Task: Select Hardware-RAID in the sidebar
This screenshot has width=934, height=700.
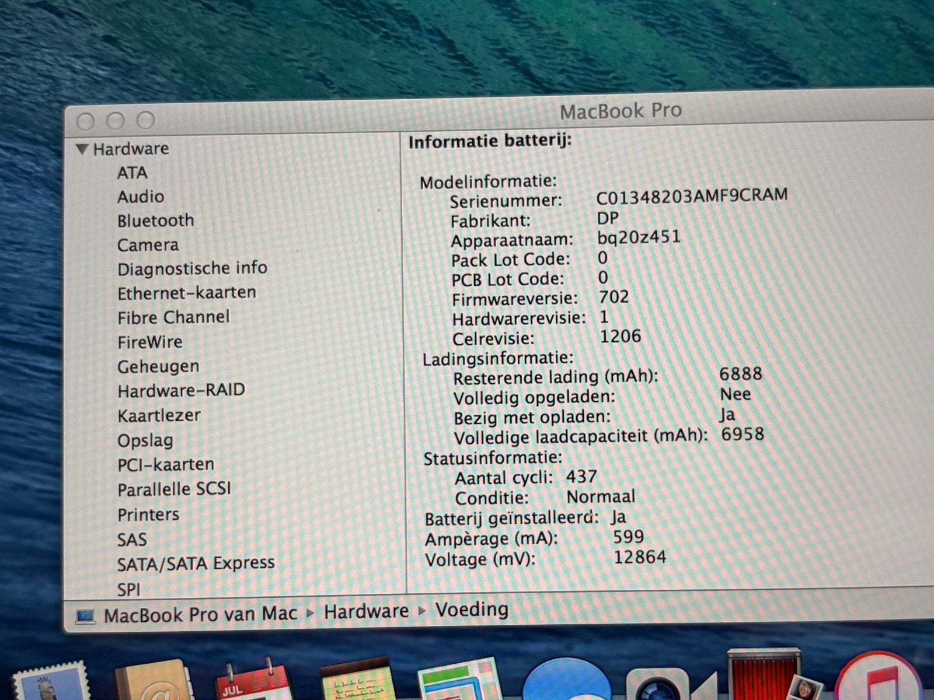Action: coord(181,390)
